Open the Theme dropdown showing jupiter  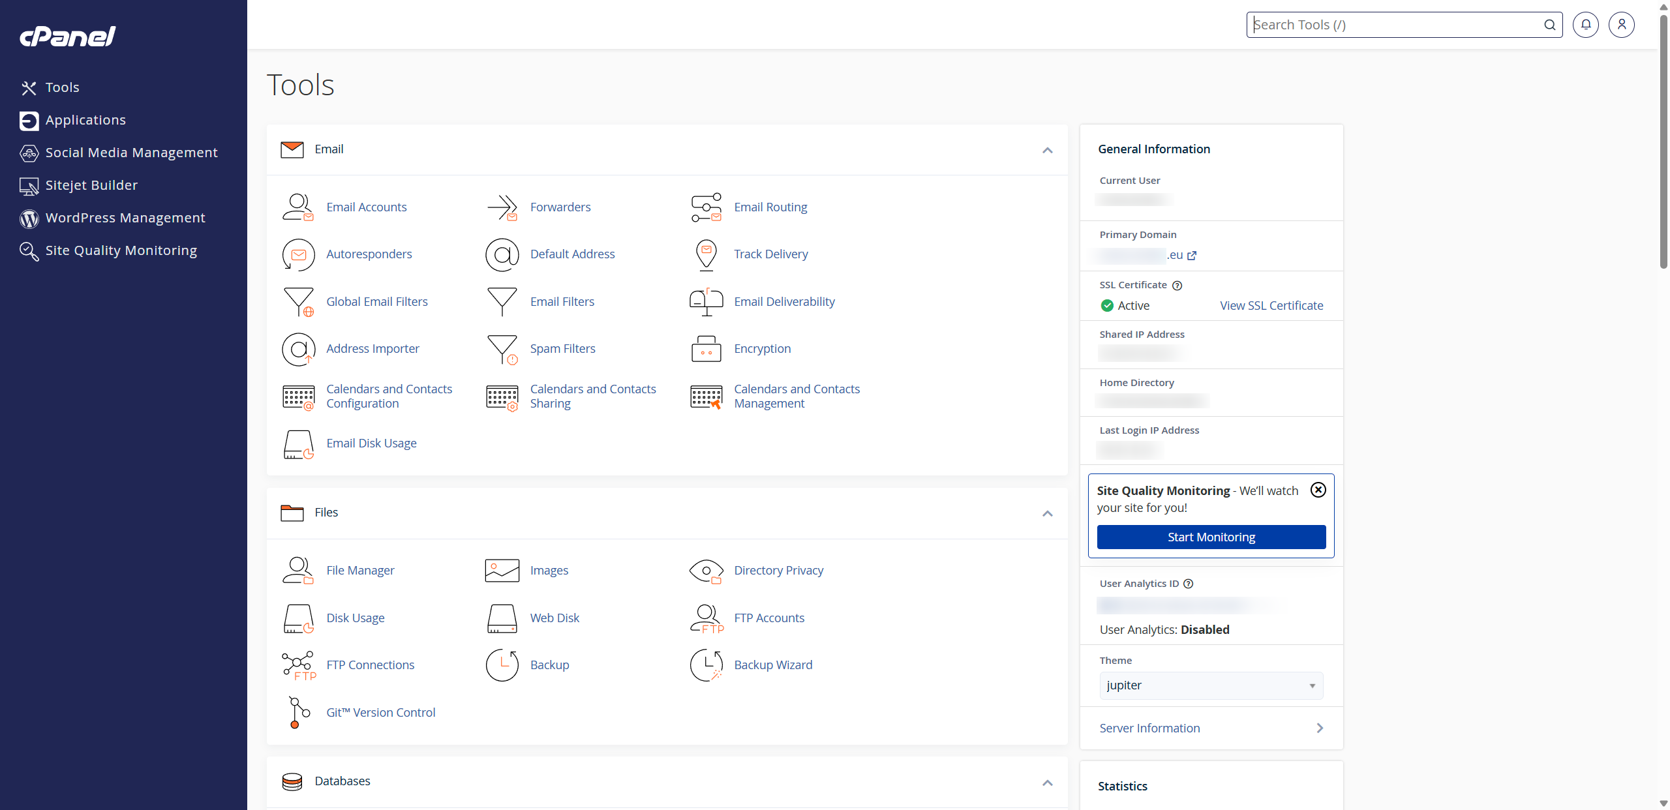click(1211, 685)
